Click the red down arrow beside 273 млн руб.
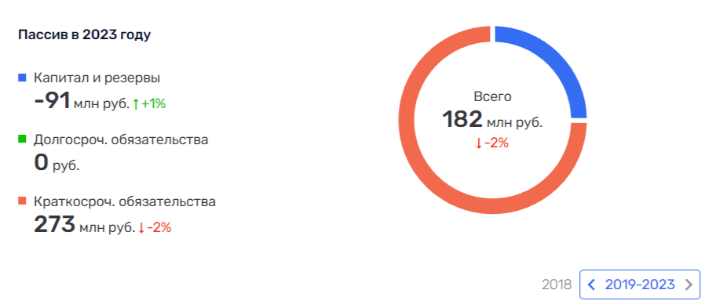This screenshot has height=308, width=716. [141, 228]
